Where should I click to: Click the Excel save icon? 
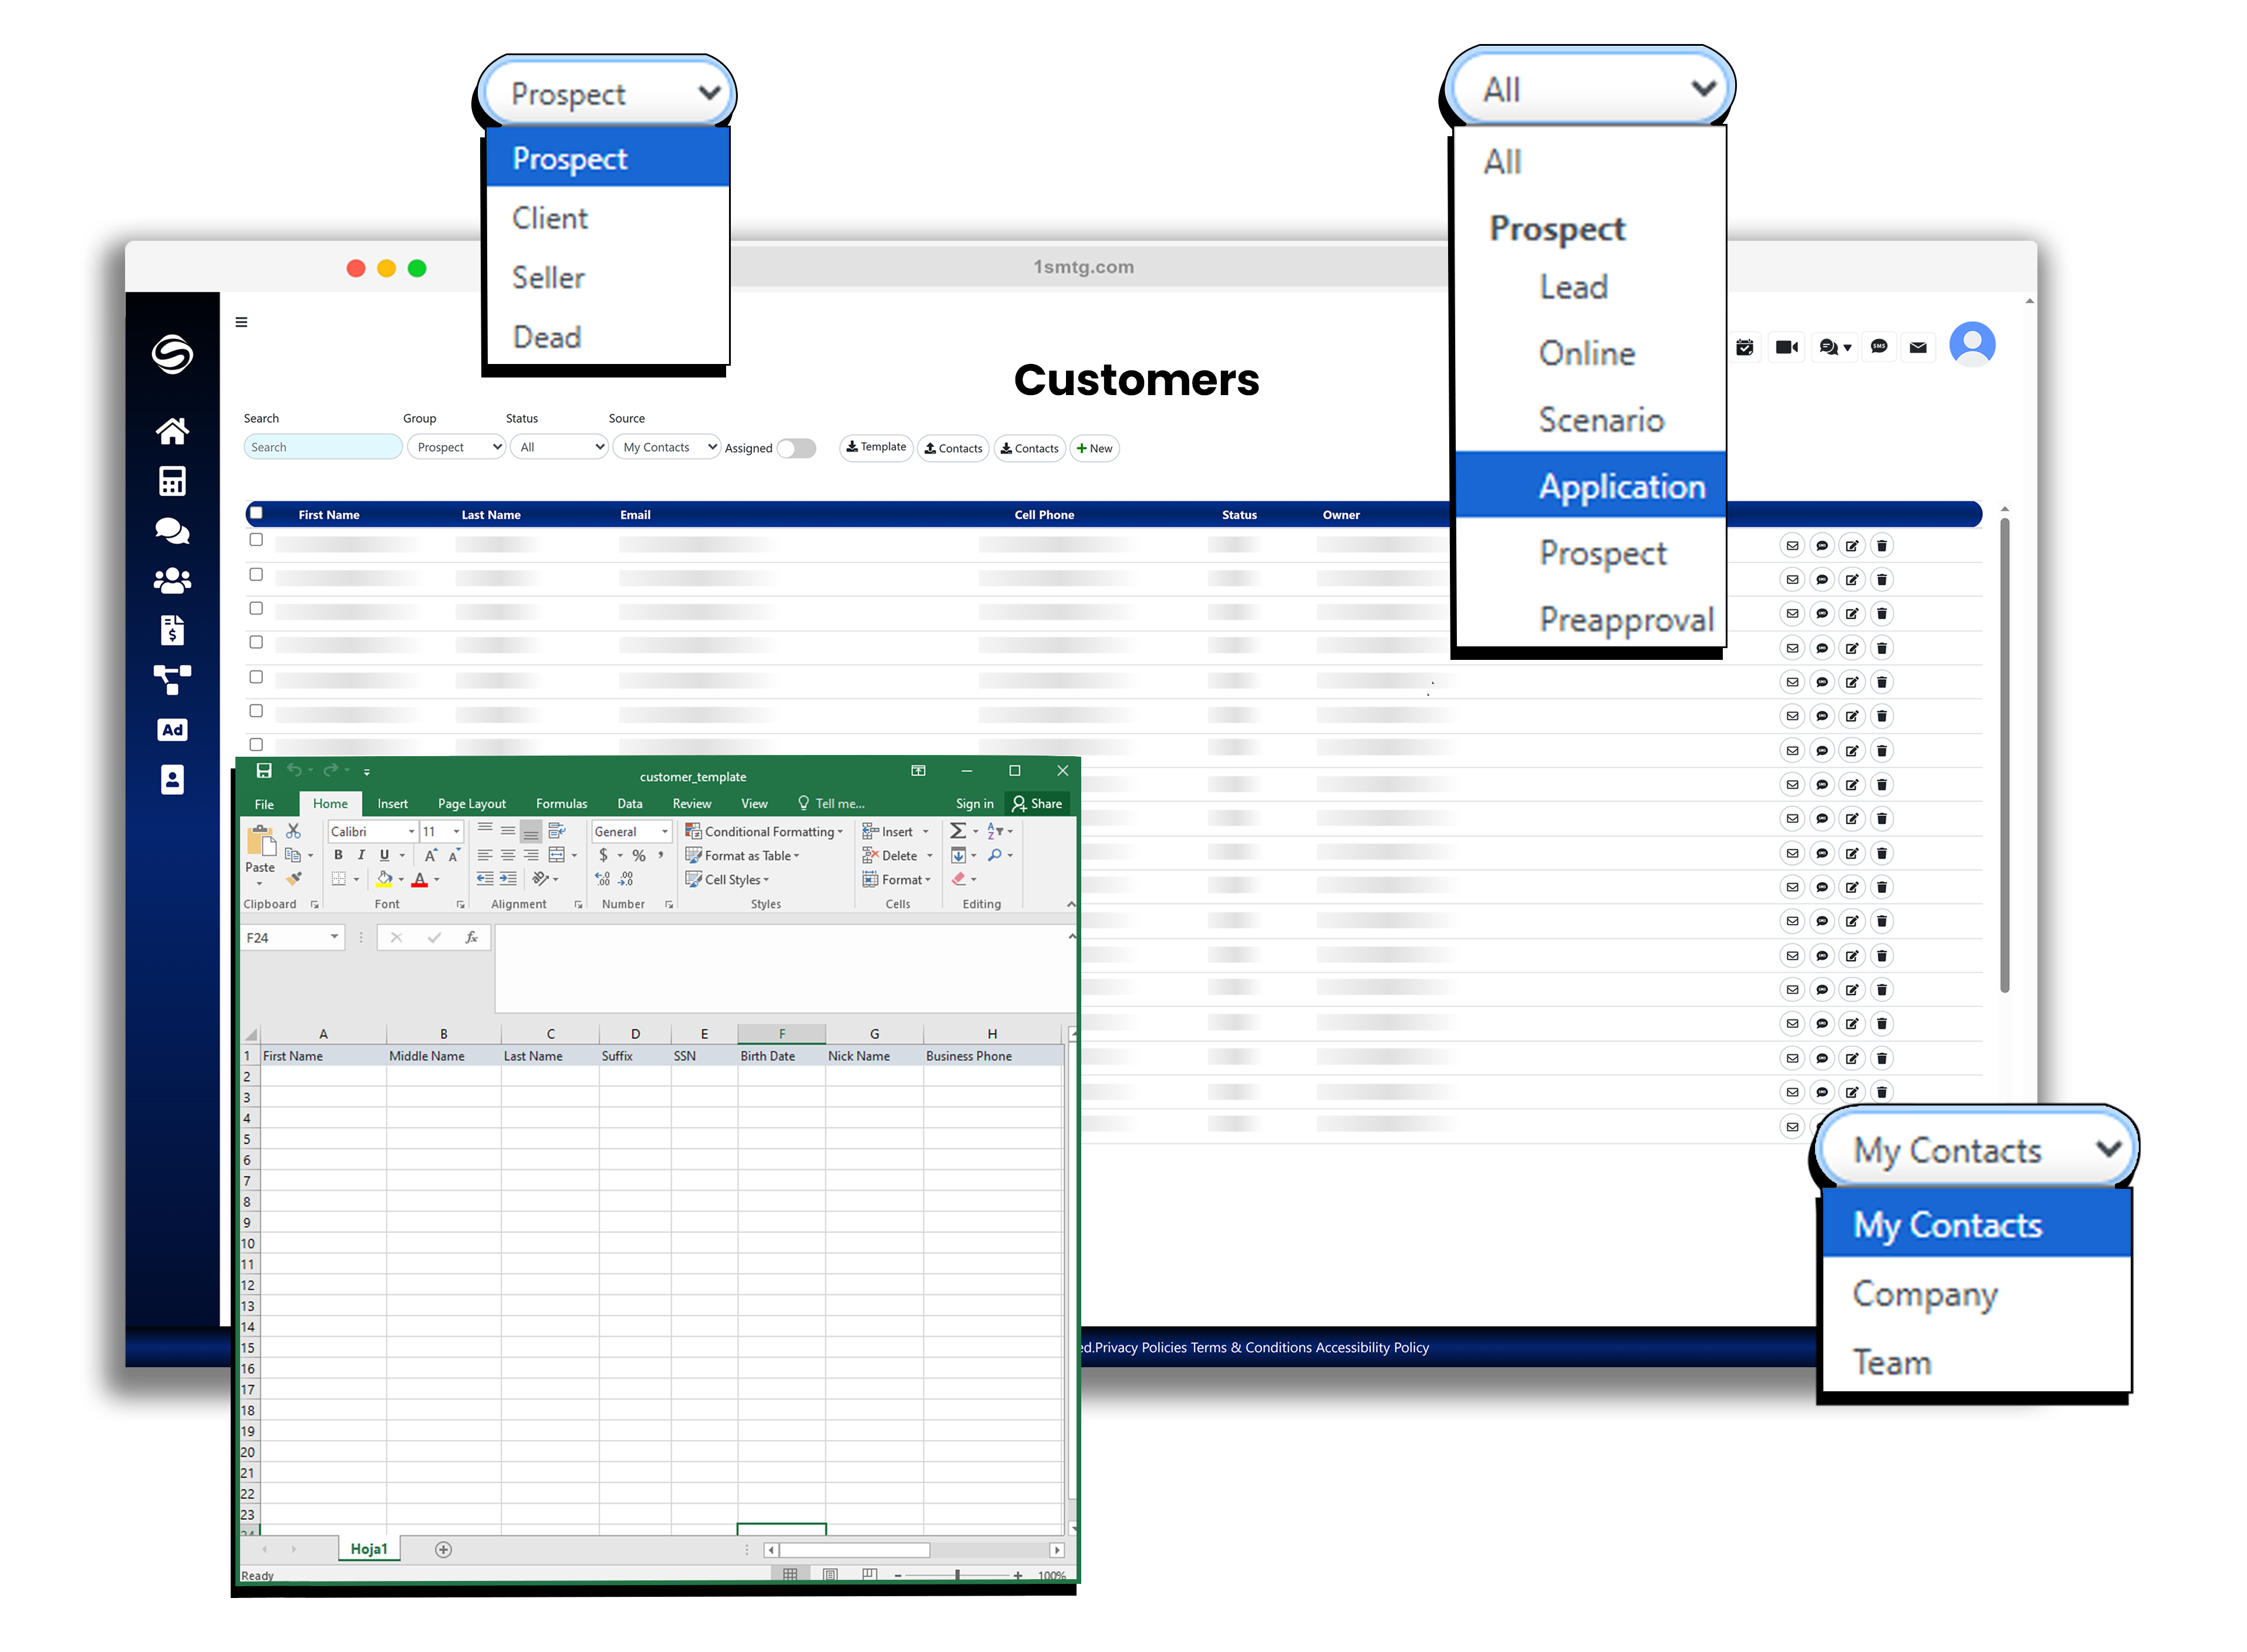(264, 770)
